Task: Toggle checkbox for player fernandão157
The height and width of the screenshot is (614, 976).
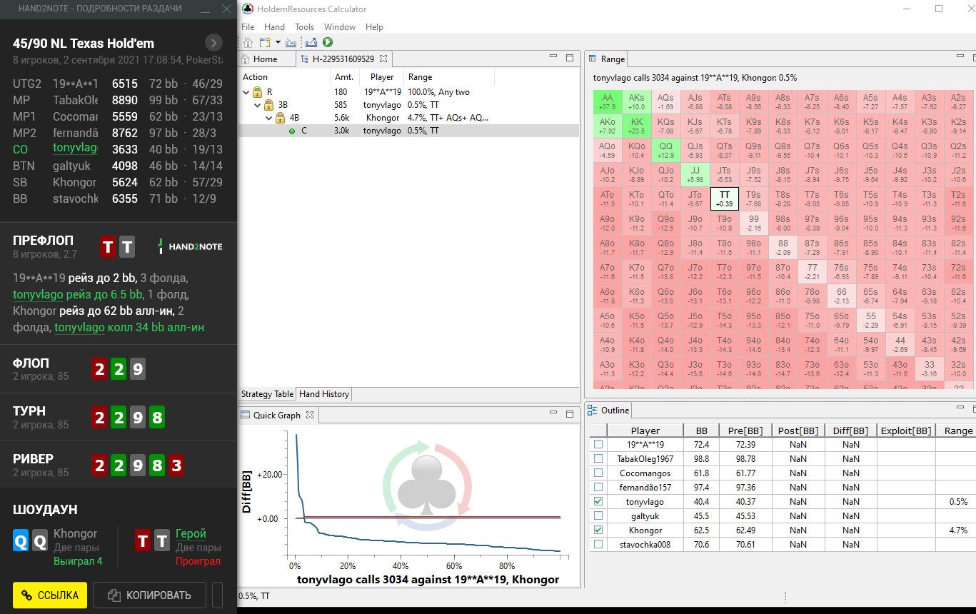Action: click(x=598, y=488)
